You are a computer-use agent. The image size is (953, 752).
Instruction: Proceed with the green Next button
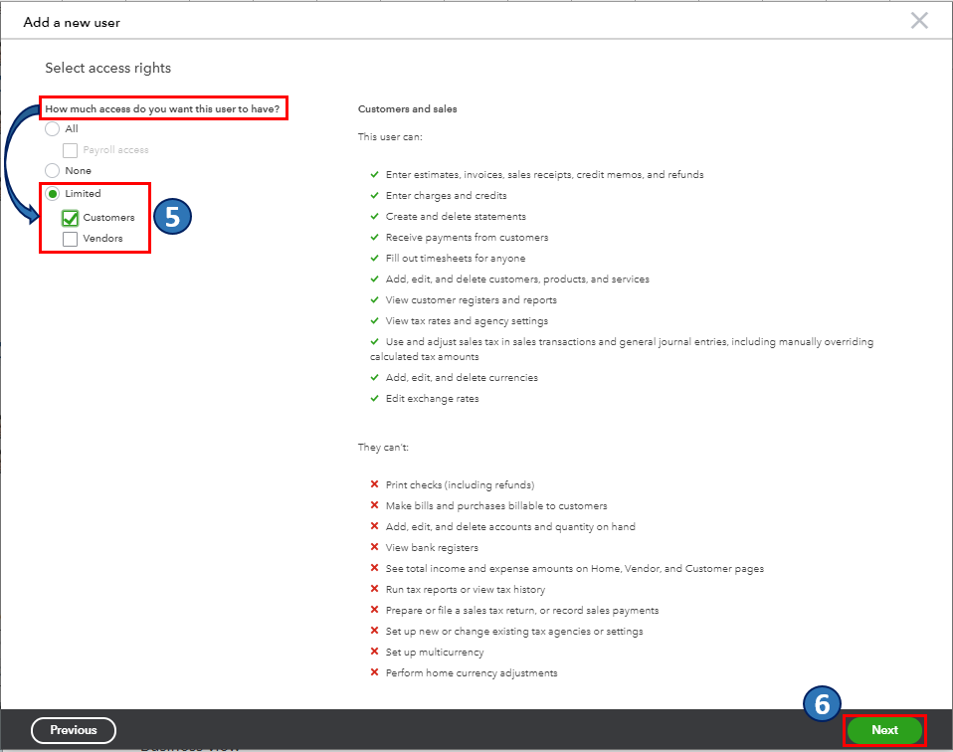coord(884,730)
